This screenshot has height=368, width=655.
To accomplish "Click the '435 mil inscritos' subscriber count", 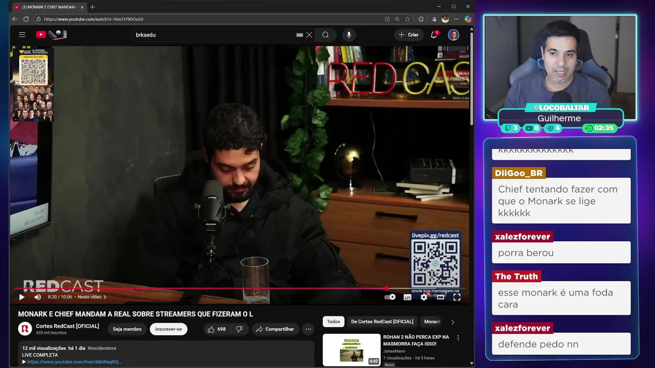I will [51, 333].
